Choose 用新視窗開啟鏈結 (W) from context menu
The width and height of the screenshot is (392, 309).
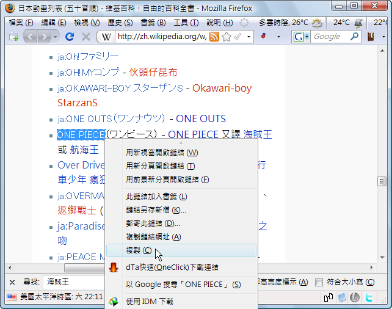[x=181, y=153]
